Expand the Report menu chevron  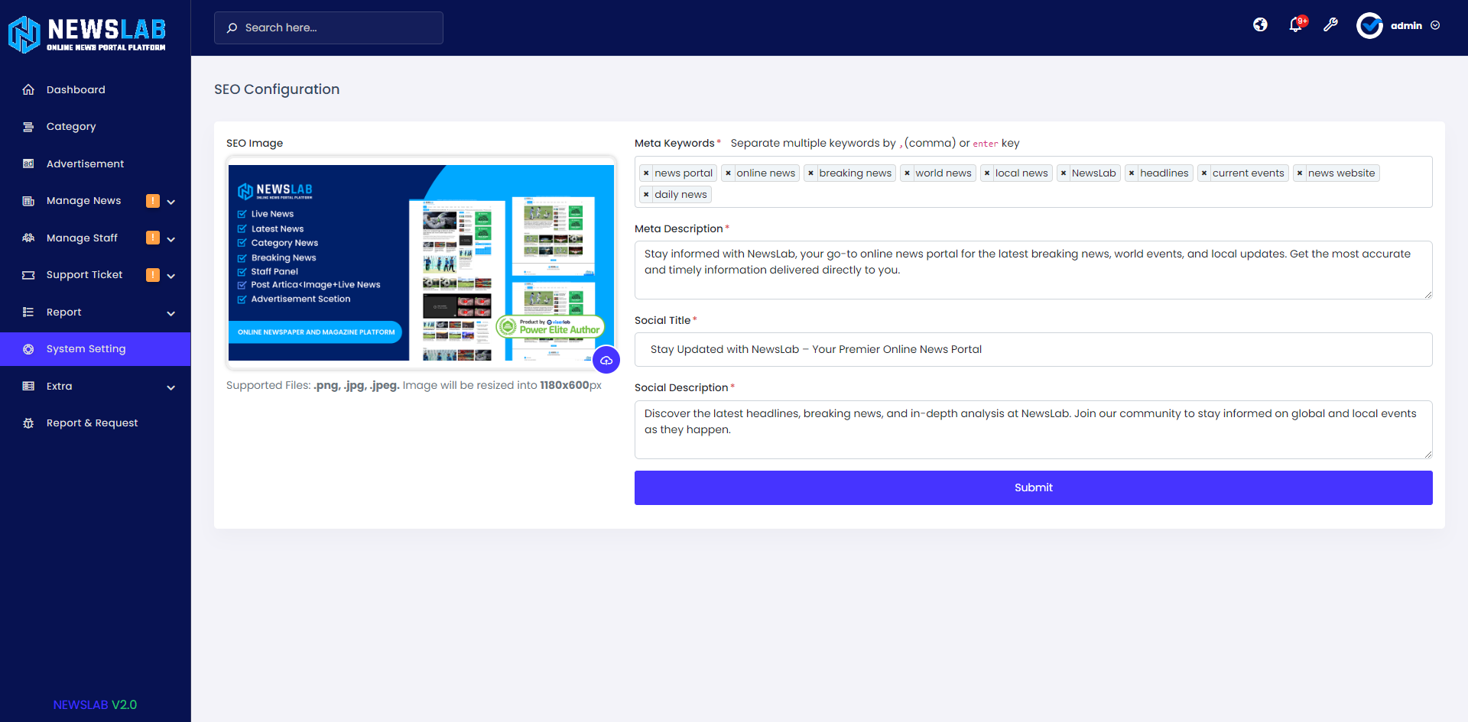click(x=171, y=312)
